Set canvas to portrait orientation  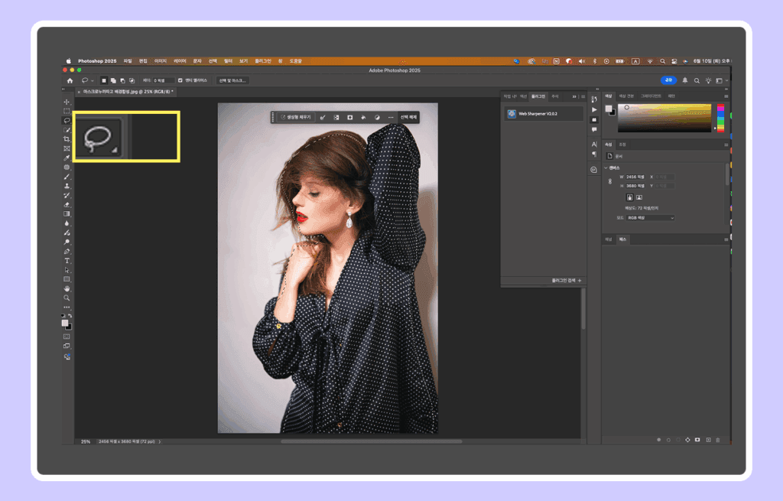[x=630, y=197]
